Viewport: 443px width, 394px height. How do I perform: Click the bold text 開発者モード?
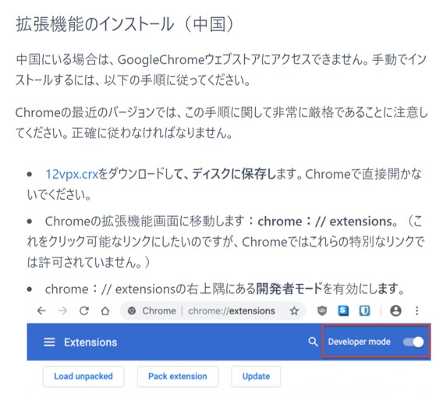tap(289, 289)
